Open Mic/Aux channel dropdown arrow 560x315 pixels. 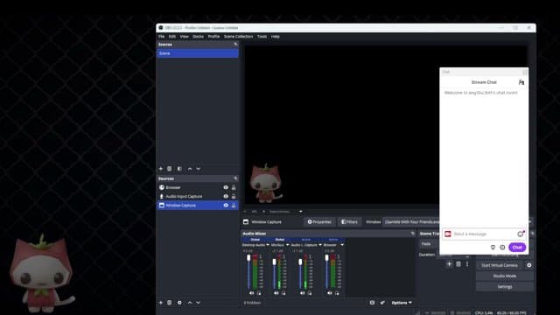[x=288, y=245]
